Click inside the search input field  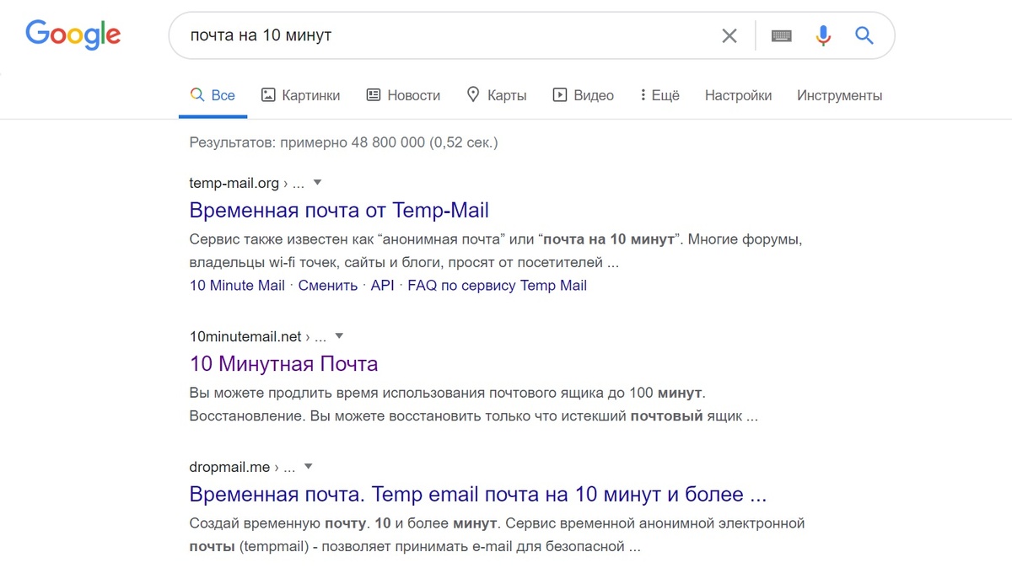(x=422, y=35)
